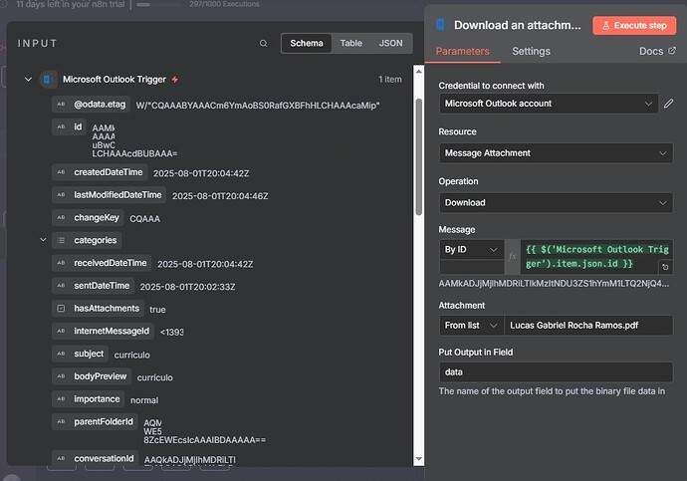Click the hasAttachments value true

click(157, 310)
